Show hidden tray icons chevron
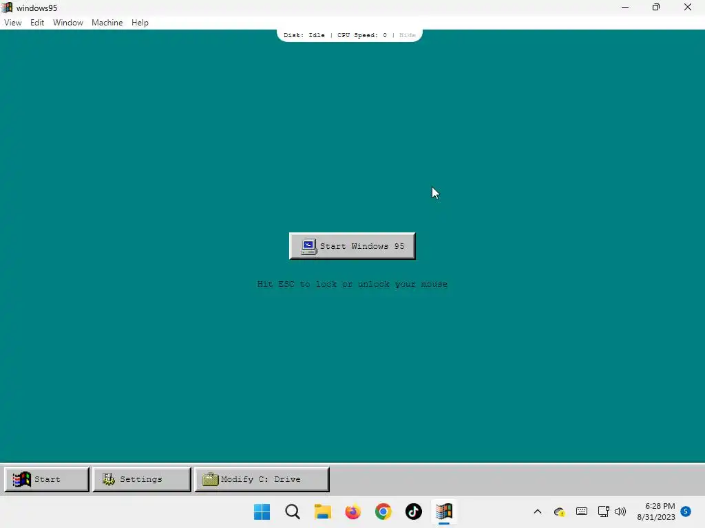 coord(537,511)
